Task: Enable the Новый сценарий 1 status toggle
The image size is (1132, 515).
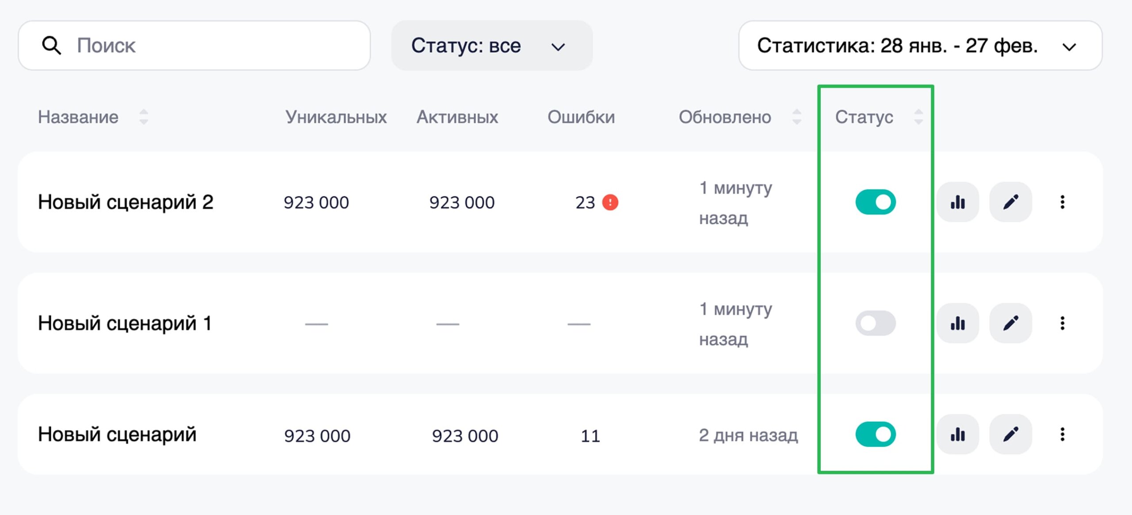Action: click(876, 323)
